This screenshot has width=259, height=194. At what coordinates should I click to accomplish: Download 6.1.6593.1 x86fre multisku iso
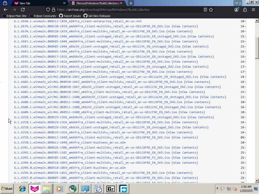coord(89,72)
